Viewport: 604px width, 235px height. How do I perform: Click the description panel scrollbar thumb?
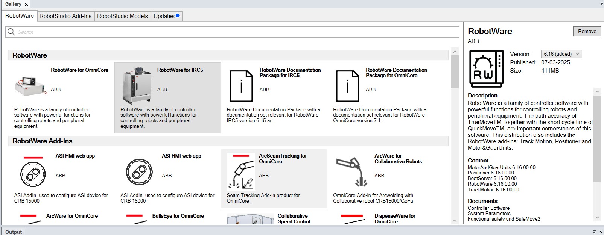pyautogui.click(x=597, y=138)
